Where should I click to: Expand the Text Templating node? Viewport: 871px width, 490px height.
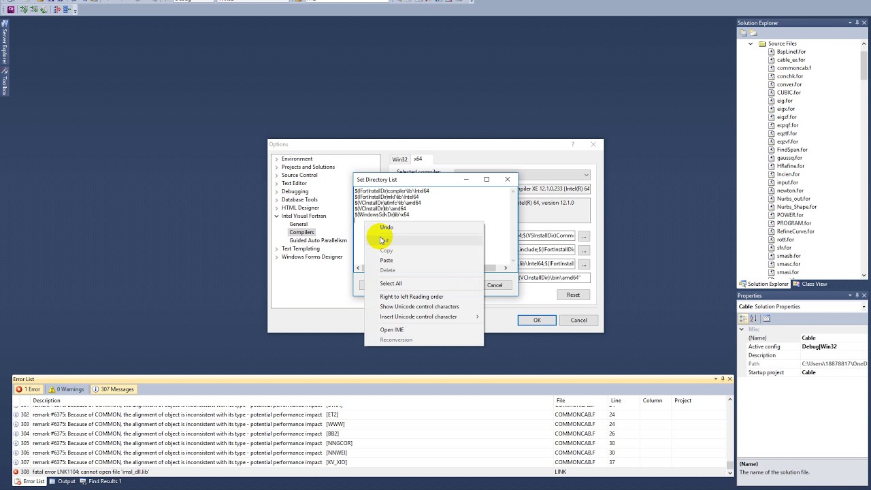[276, 249]
